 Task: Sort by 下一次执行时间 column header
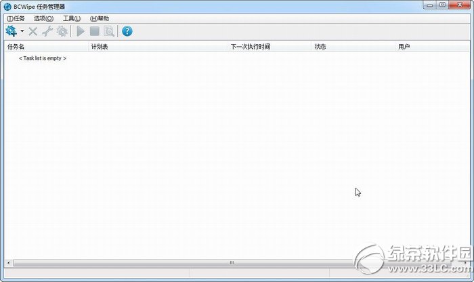[x=270, y=47]
